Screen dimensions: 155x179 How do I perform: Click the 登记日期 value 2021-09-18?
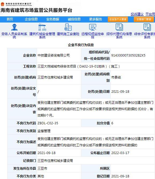120,176
